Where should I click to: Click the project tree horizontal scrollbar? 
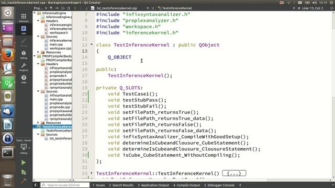pos(52,180)
